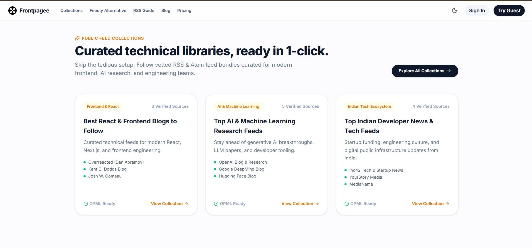This screenshot has height=252, width=532.
Task: Open Top Indian Developer News & Tech Feeds title
Action: [389, 126]
